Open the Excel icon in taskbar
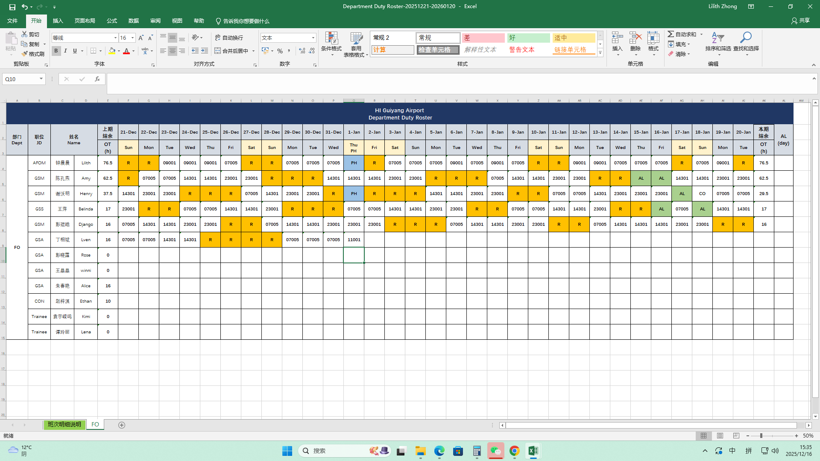 pos(533,451)
